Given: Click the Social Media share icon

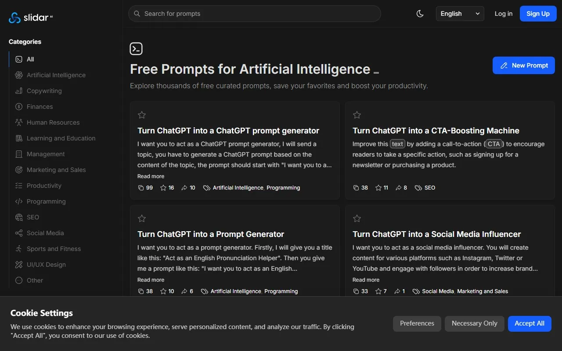Looking at the screenshot, I should [19, 233].
